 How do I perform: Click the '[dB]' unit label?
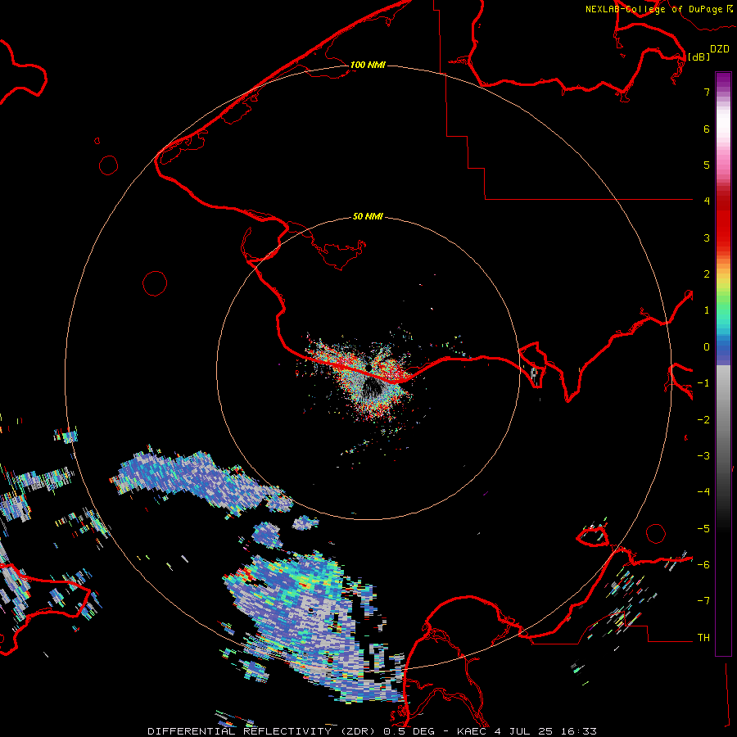click(699, 57)
